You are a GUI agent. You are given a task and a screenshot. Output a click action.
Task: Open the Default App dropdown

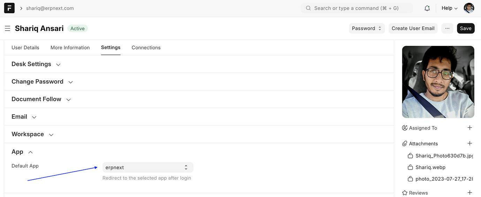[147, 167]
